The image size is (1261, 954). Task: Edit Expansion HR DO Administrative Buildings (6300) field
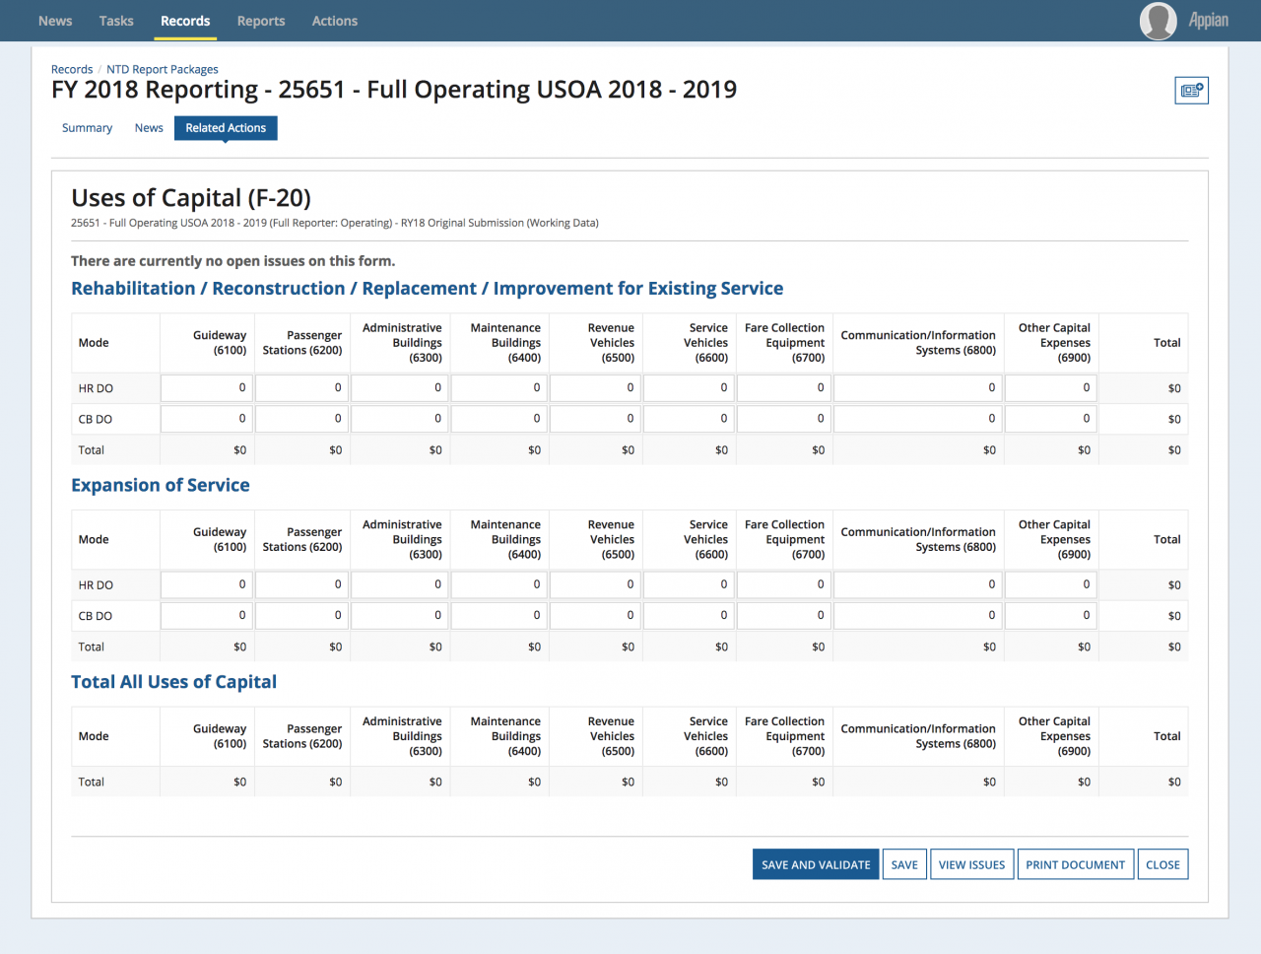coord(400,584)
